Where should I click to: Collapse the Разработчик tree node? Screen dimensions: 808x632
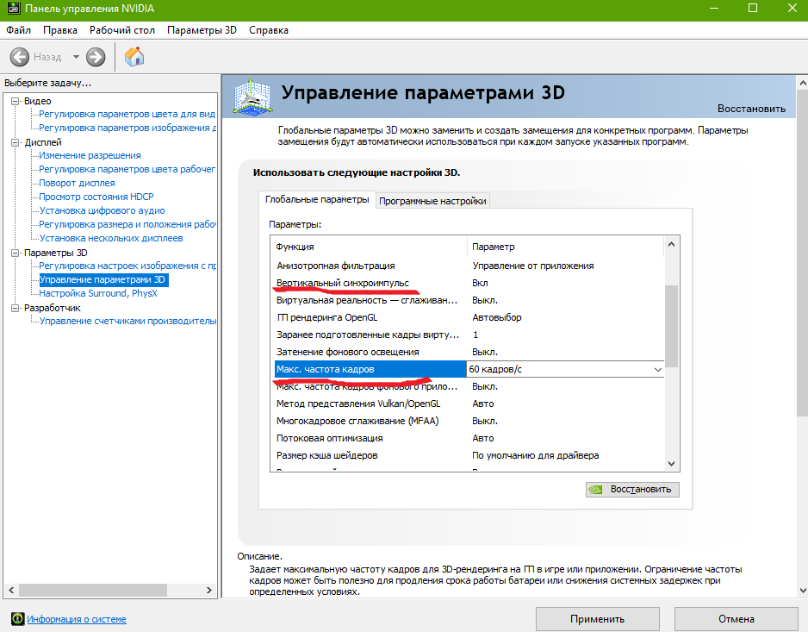(16, 308)
